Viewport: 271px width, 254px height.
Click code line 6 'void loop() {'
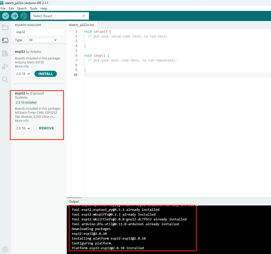click(x=96, y=55)
